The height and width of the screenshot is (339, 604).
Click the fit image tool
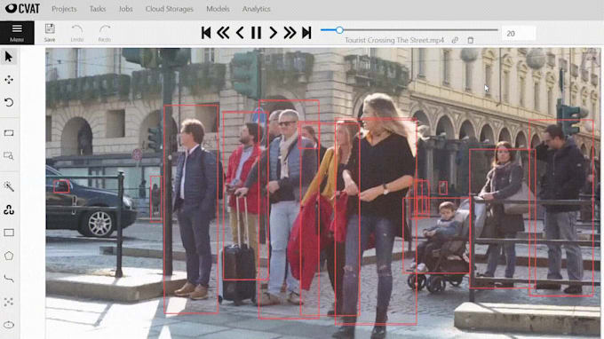coord(9,133)
